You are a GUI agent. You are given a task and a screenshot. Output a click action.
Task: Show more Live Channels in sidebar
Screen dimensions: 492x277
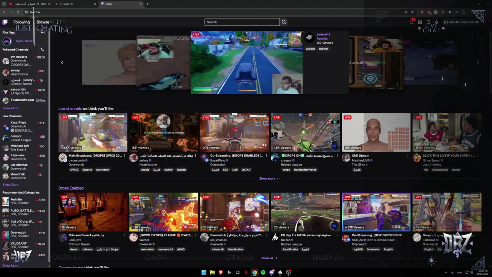click(10, 185)
